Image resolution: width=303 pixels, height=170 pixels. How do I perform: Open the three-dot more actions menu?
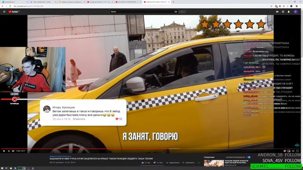(x=199, y=162)
